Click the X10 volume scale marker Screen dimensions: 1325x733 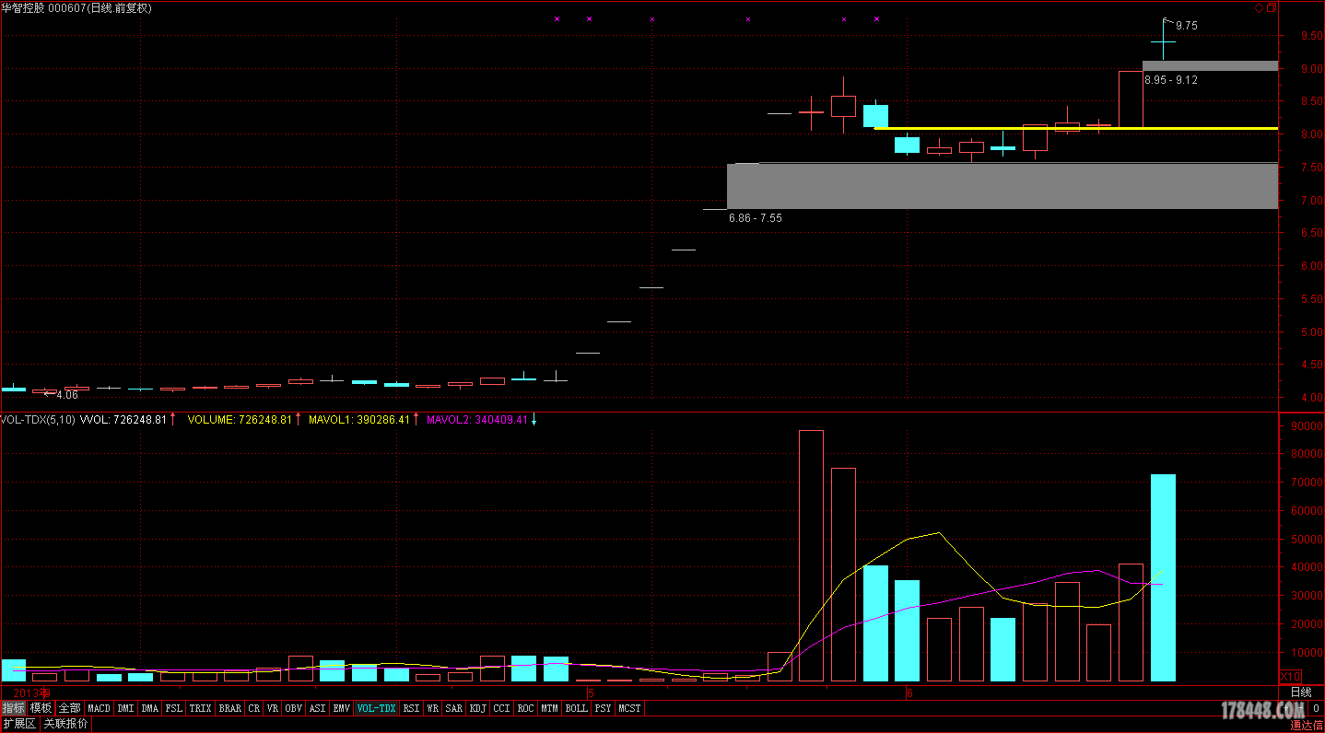point(1291,676)
